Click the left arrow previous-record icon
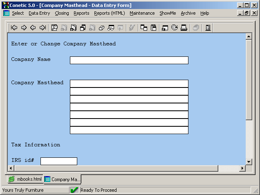The image size is (260, 195). click(33, 28)
